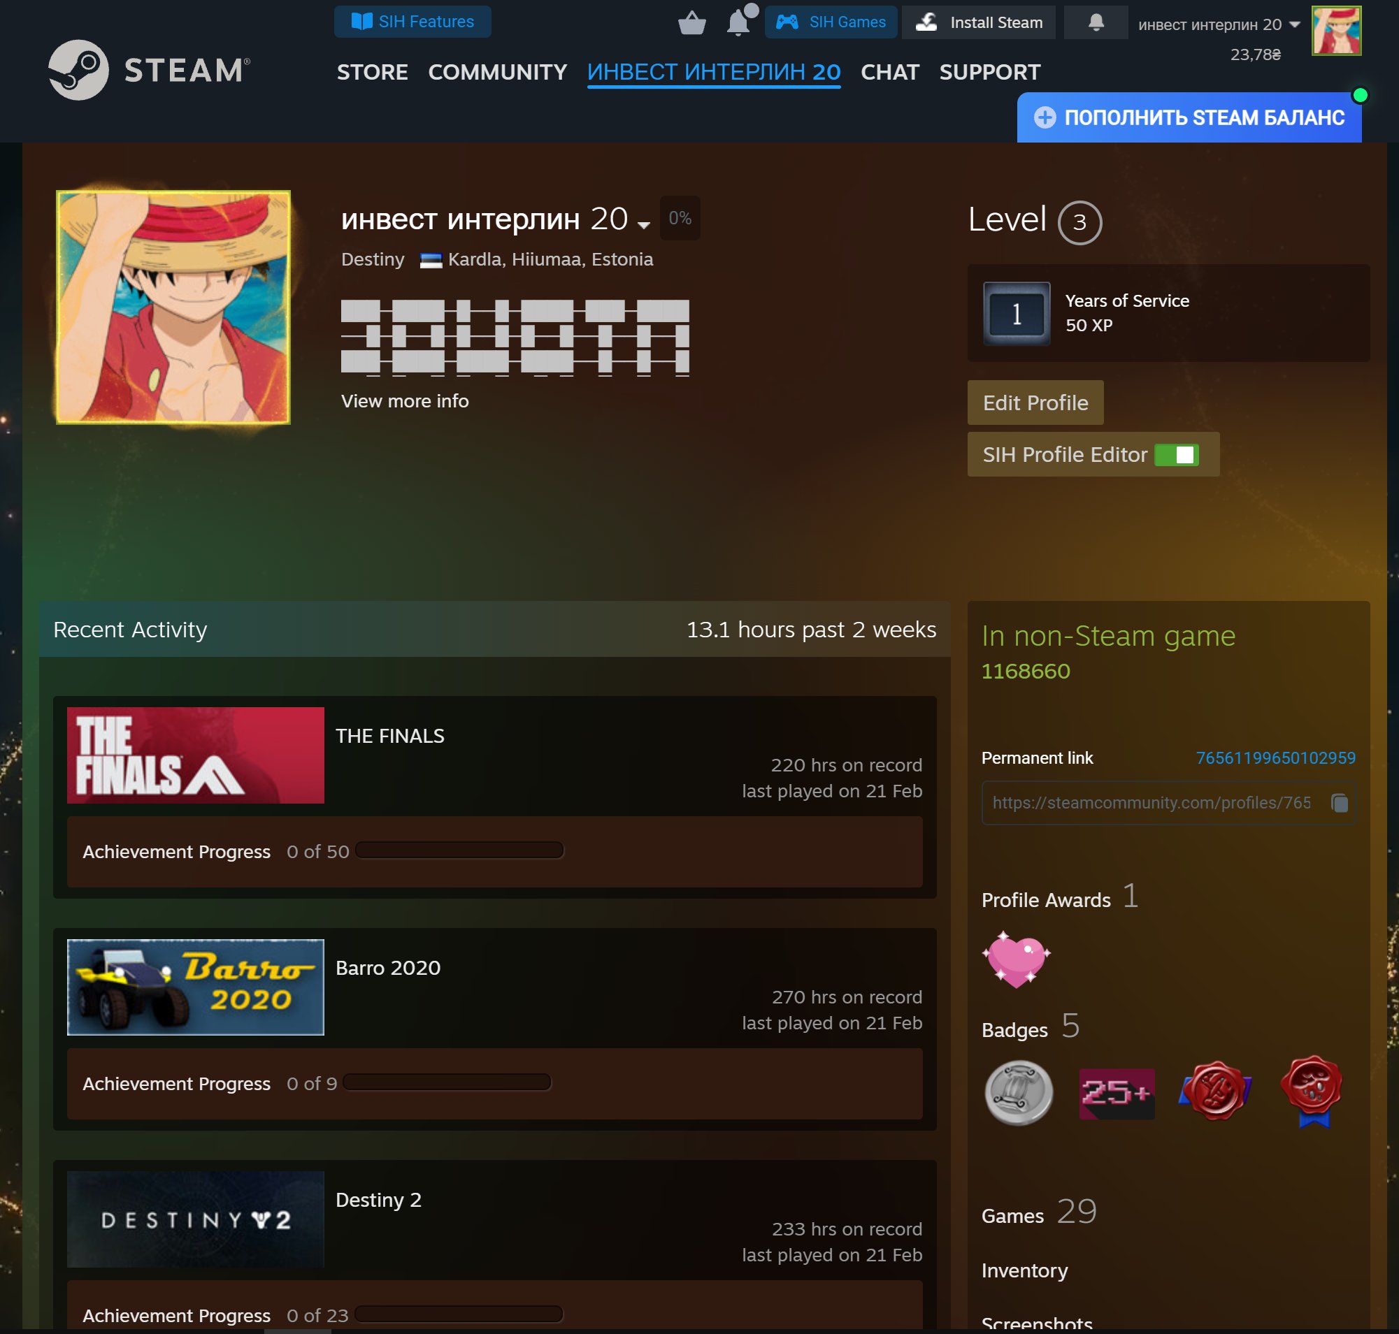Viewport: 1399px width, 1334px height.
Task: Click the '220 hrs on record' text
Action: point(847,765)
